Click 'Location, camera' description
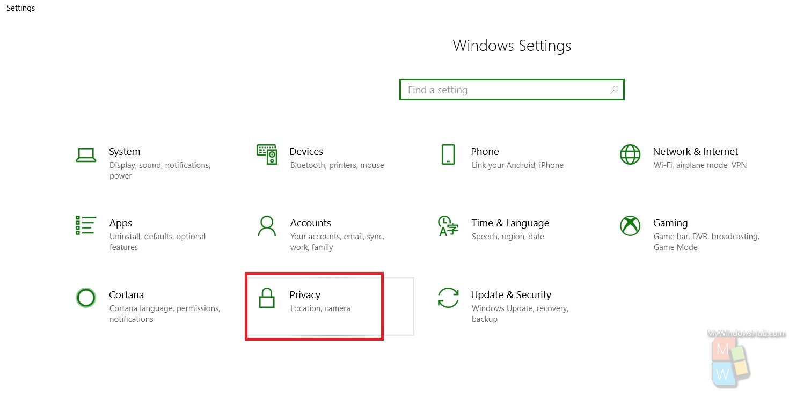Screen dimensions: 789x405 pos(320,308)
